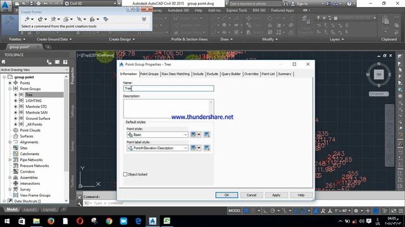Click the Toolspace help question-mark icon
405x227 pixels.
coord(65,62)
